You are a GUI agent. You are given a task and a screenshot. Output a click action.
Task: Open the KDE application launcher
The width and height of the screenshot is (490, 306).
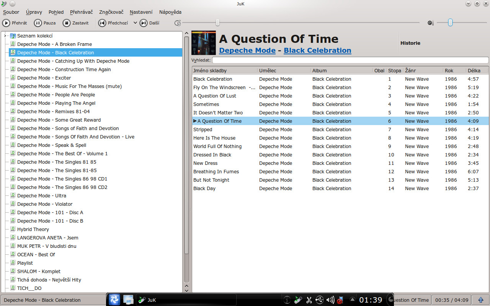click(114, 300)
